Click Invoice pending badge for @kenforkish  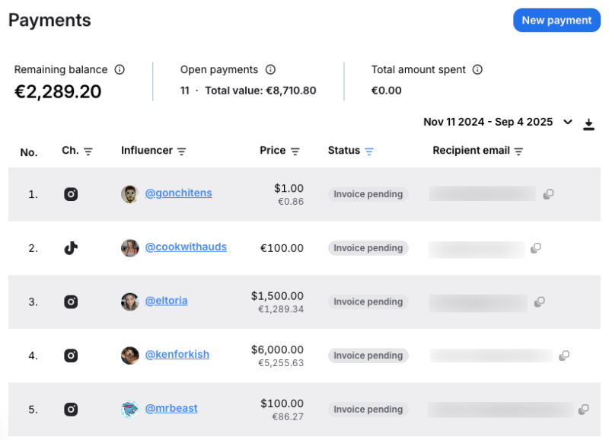point(368,356)
